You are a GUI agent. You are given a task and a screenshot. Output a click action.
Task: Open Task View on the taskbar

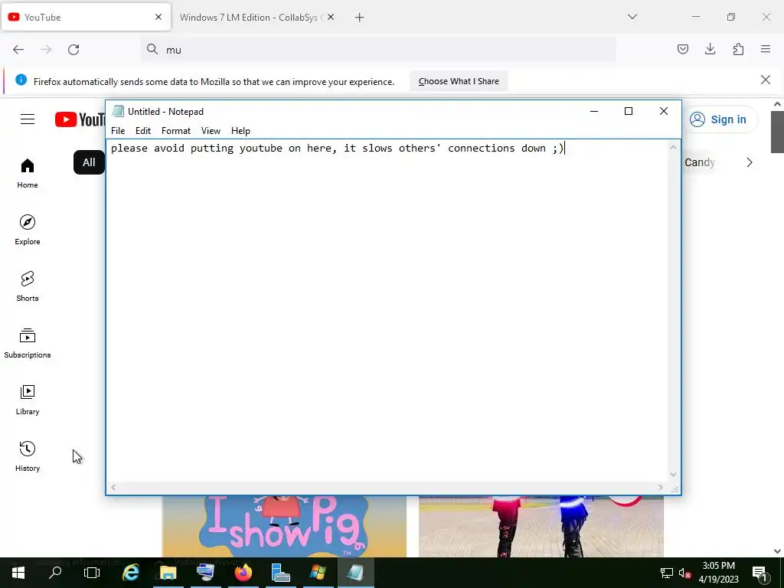tap(92, 573)
